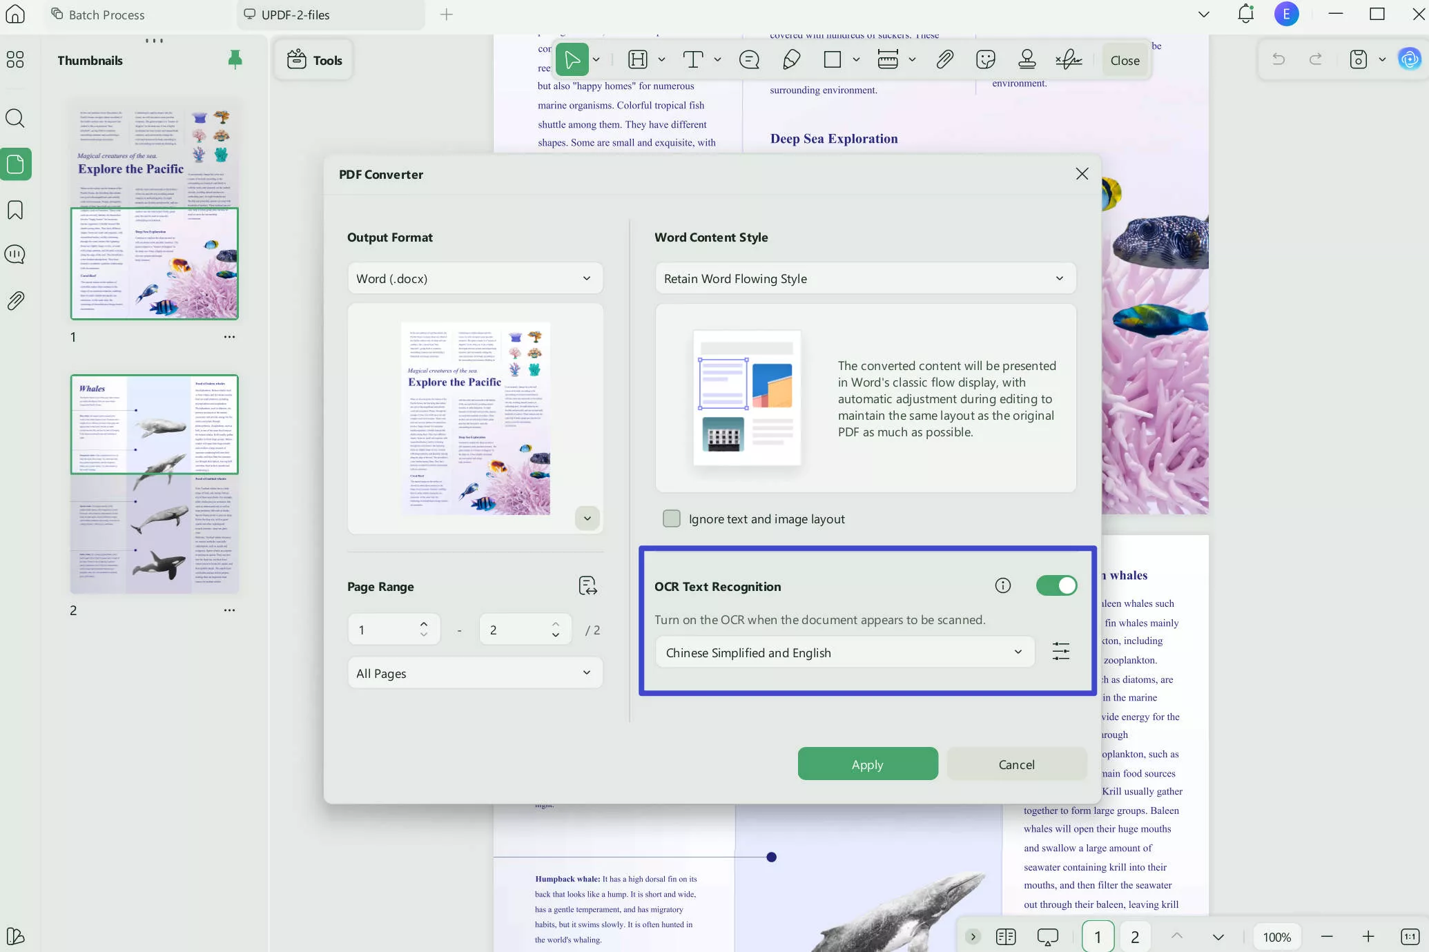The height and width of the screenshot is (952, 1429).
Task: Click the Undo icon
Action: (1279, 59)
